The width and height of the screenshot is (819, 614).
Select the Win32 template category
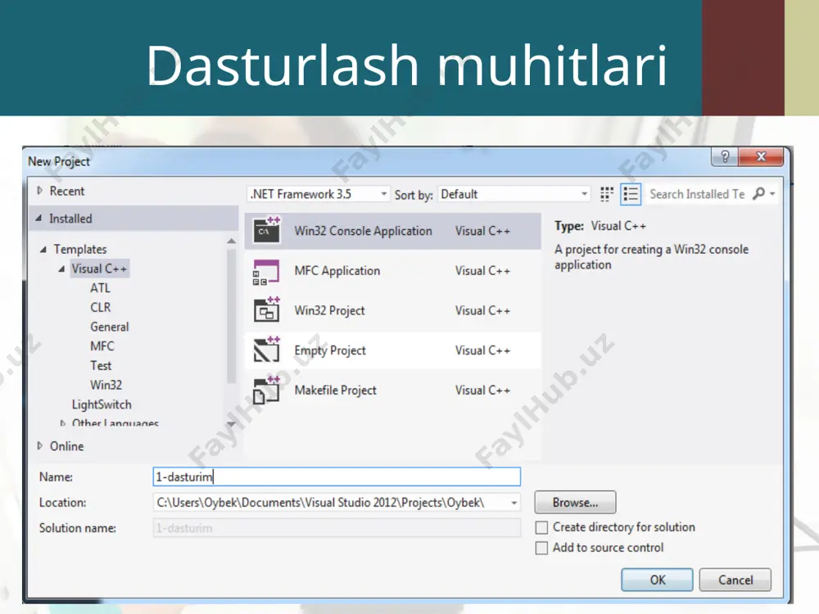coord(106,385)
